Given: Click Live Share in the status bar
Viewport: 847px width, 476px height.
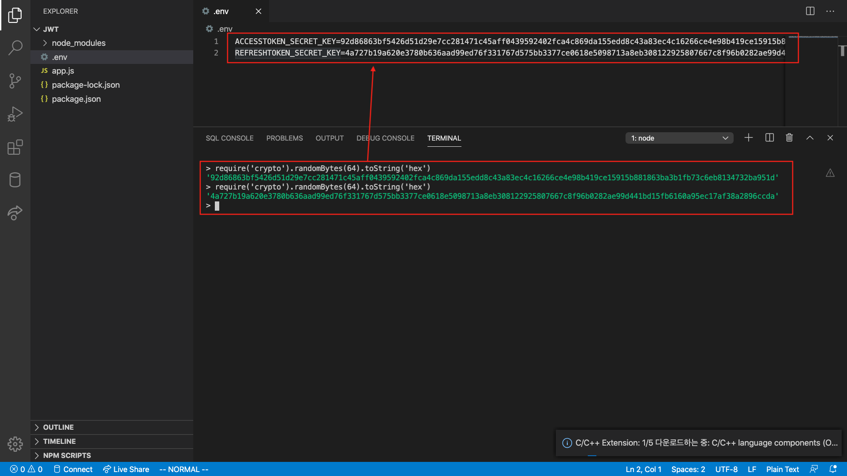Looking at the screenshot, I should click(x=126, y=469).
